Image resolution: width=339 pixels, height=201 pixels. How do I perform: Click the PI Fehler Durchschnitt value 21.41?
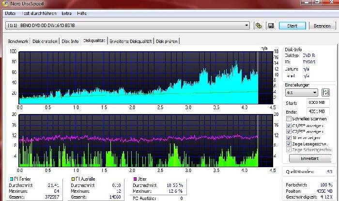[53, 185]
